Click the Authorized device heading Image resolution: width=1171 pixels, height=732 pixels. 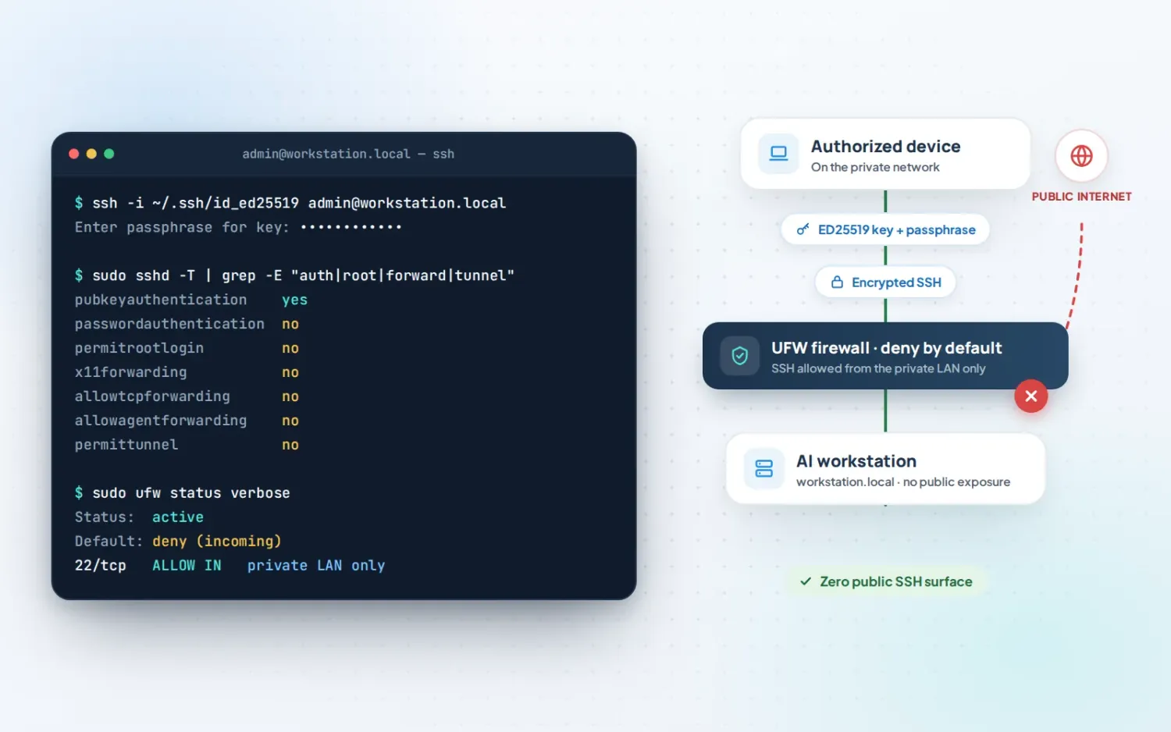pos(885,147)
